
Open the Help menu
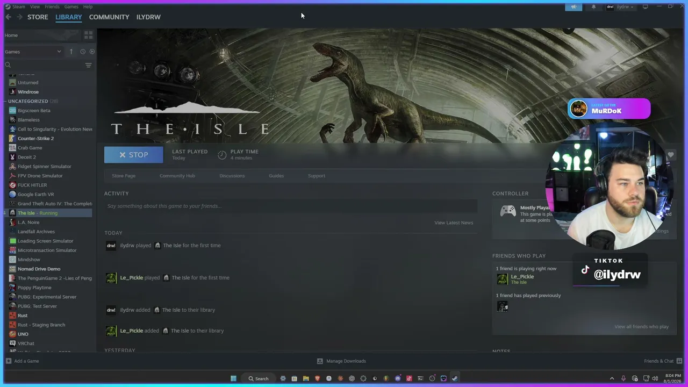(88, 6)
